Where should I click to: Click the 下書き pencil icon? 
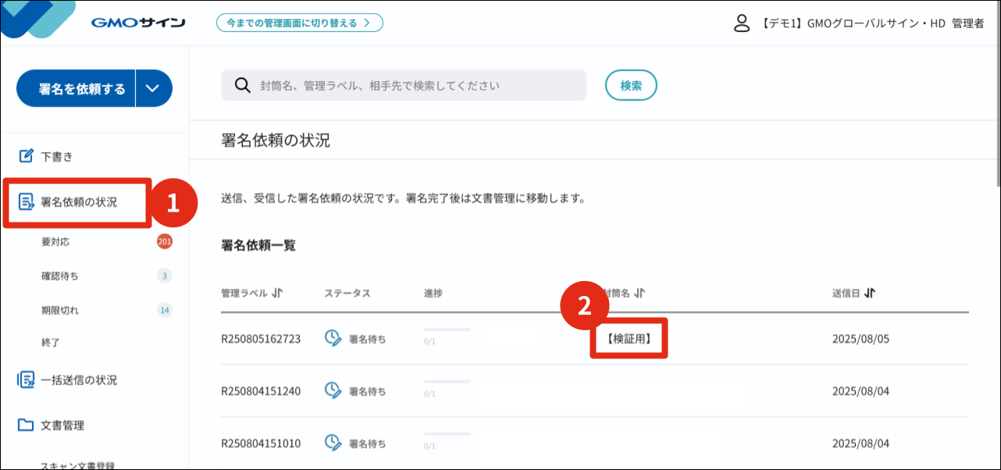(x=27, y=156)
